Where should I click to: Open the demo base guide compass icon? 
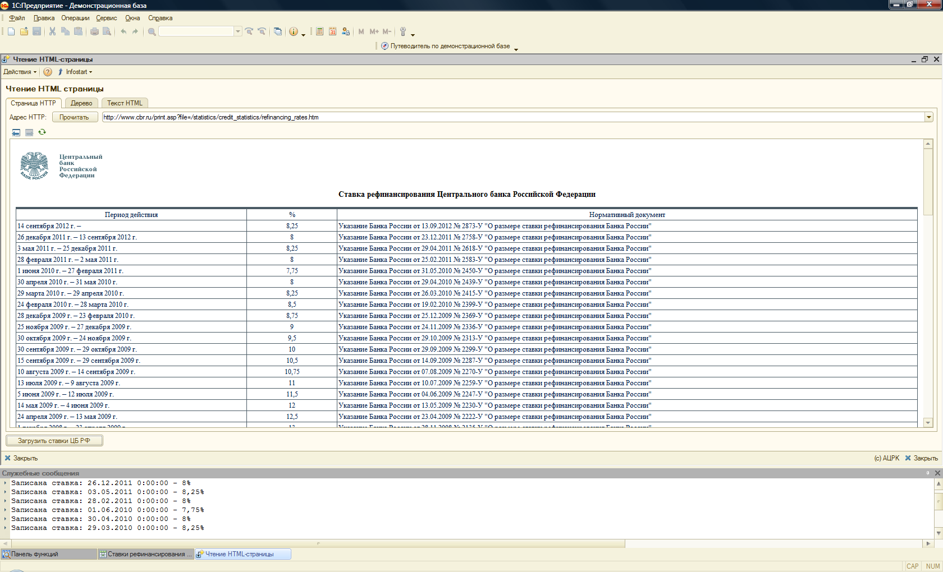tap(384, 46)
